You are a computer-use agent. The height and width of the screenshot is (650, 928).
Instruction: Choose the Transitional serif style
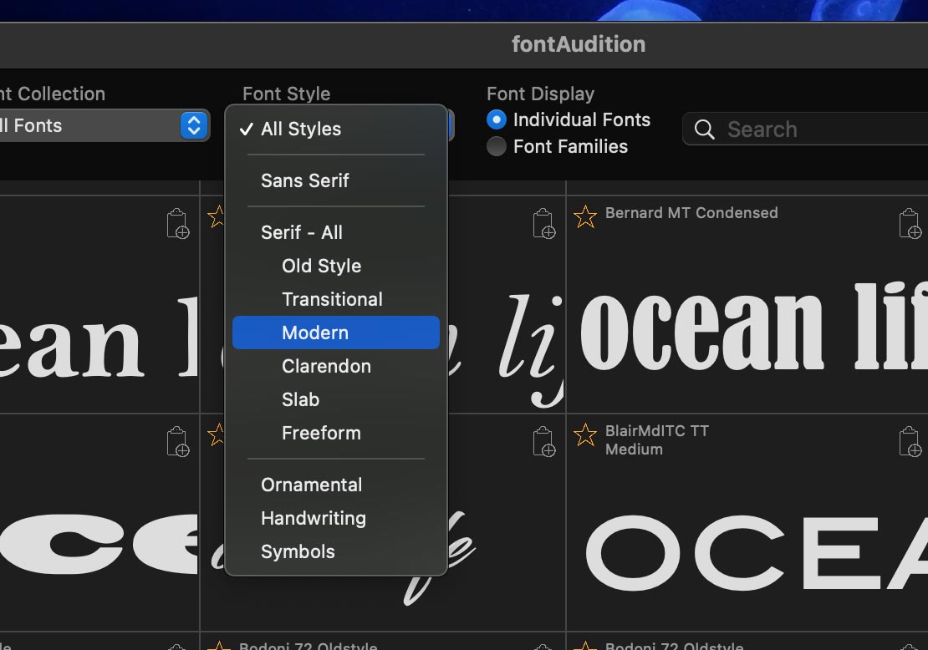click(335, 299)
